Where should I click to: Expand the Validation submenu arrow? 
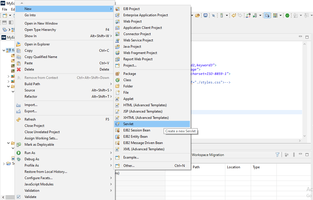point(111,191)
